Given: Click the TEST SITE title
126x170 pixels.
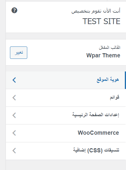Looking at the screenshot, I should 101,21.
